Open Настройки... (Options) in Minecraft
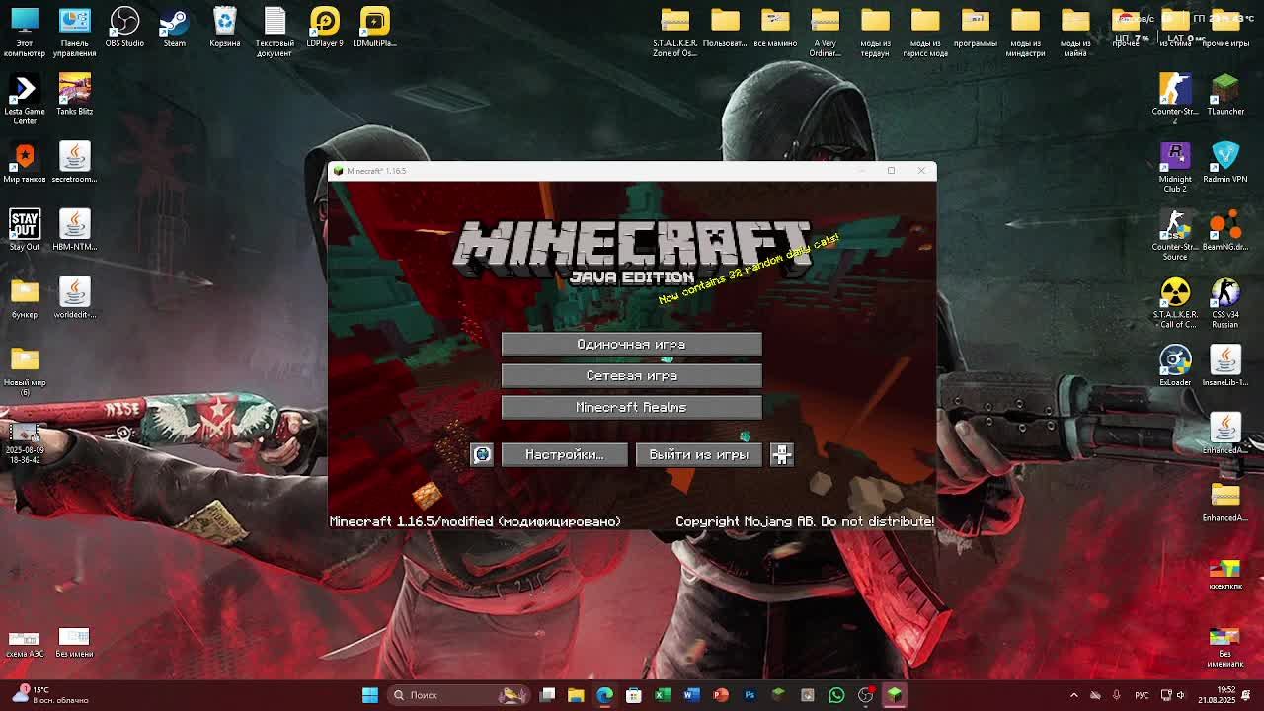Screen dimensions: 1264x711 coord(564,454)
